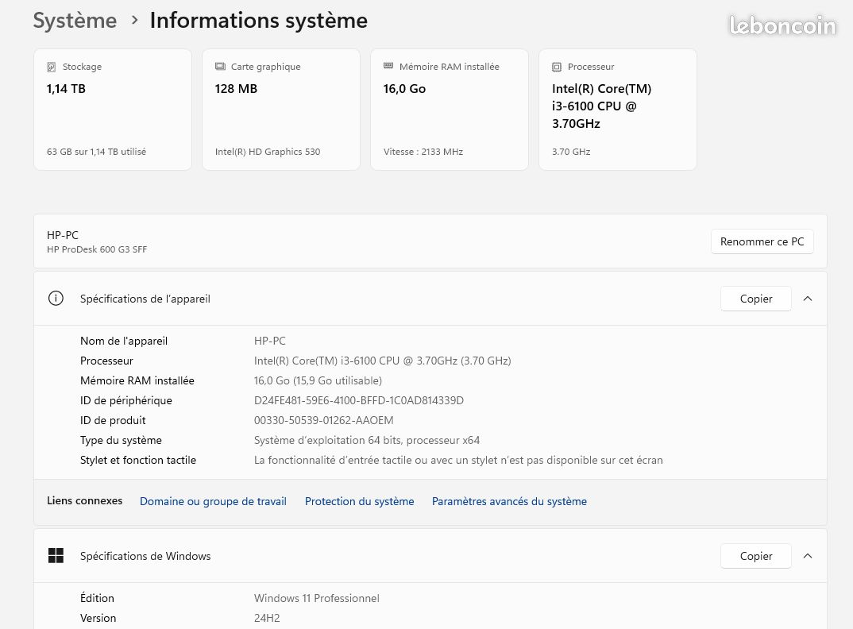Click the Type du système label

tap(121, 440)
